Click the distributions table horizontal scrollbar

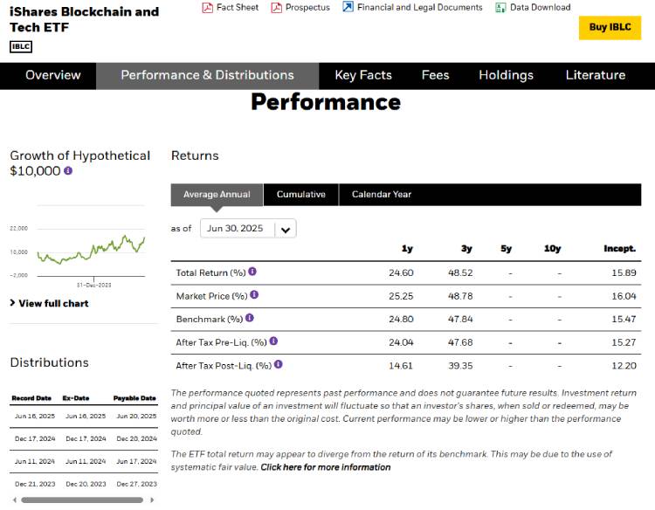(x=82, y=500)
